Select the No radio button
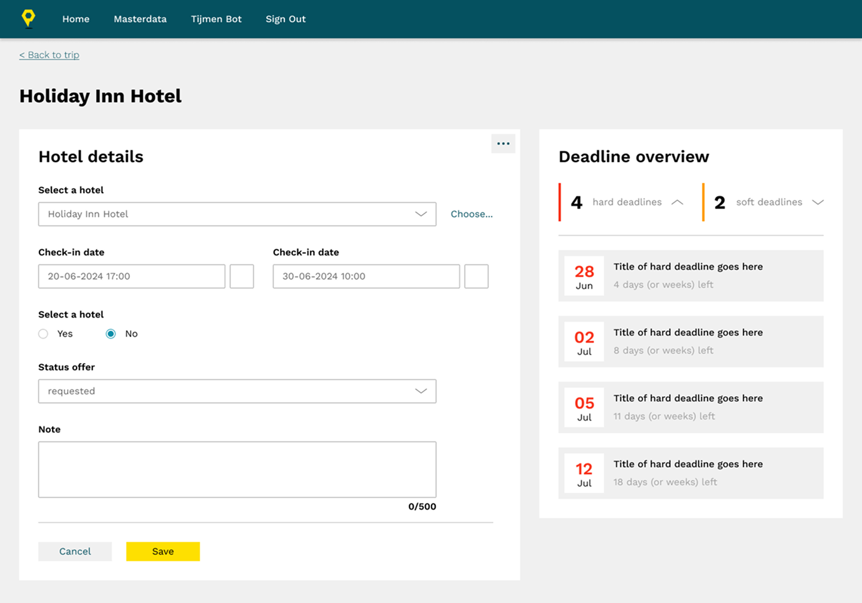This screenshot has width=862, height=603. [x=111, y=334]
